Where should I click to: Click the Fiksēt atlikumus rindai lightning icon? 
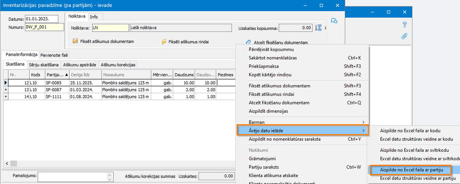coord(164,42)
